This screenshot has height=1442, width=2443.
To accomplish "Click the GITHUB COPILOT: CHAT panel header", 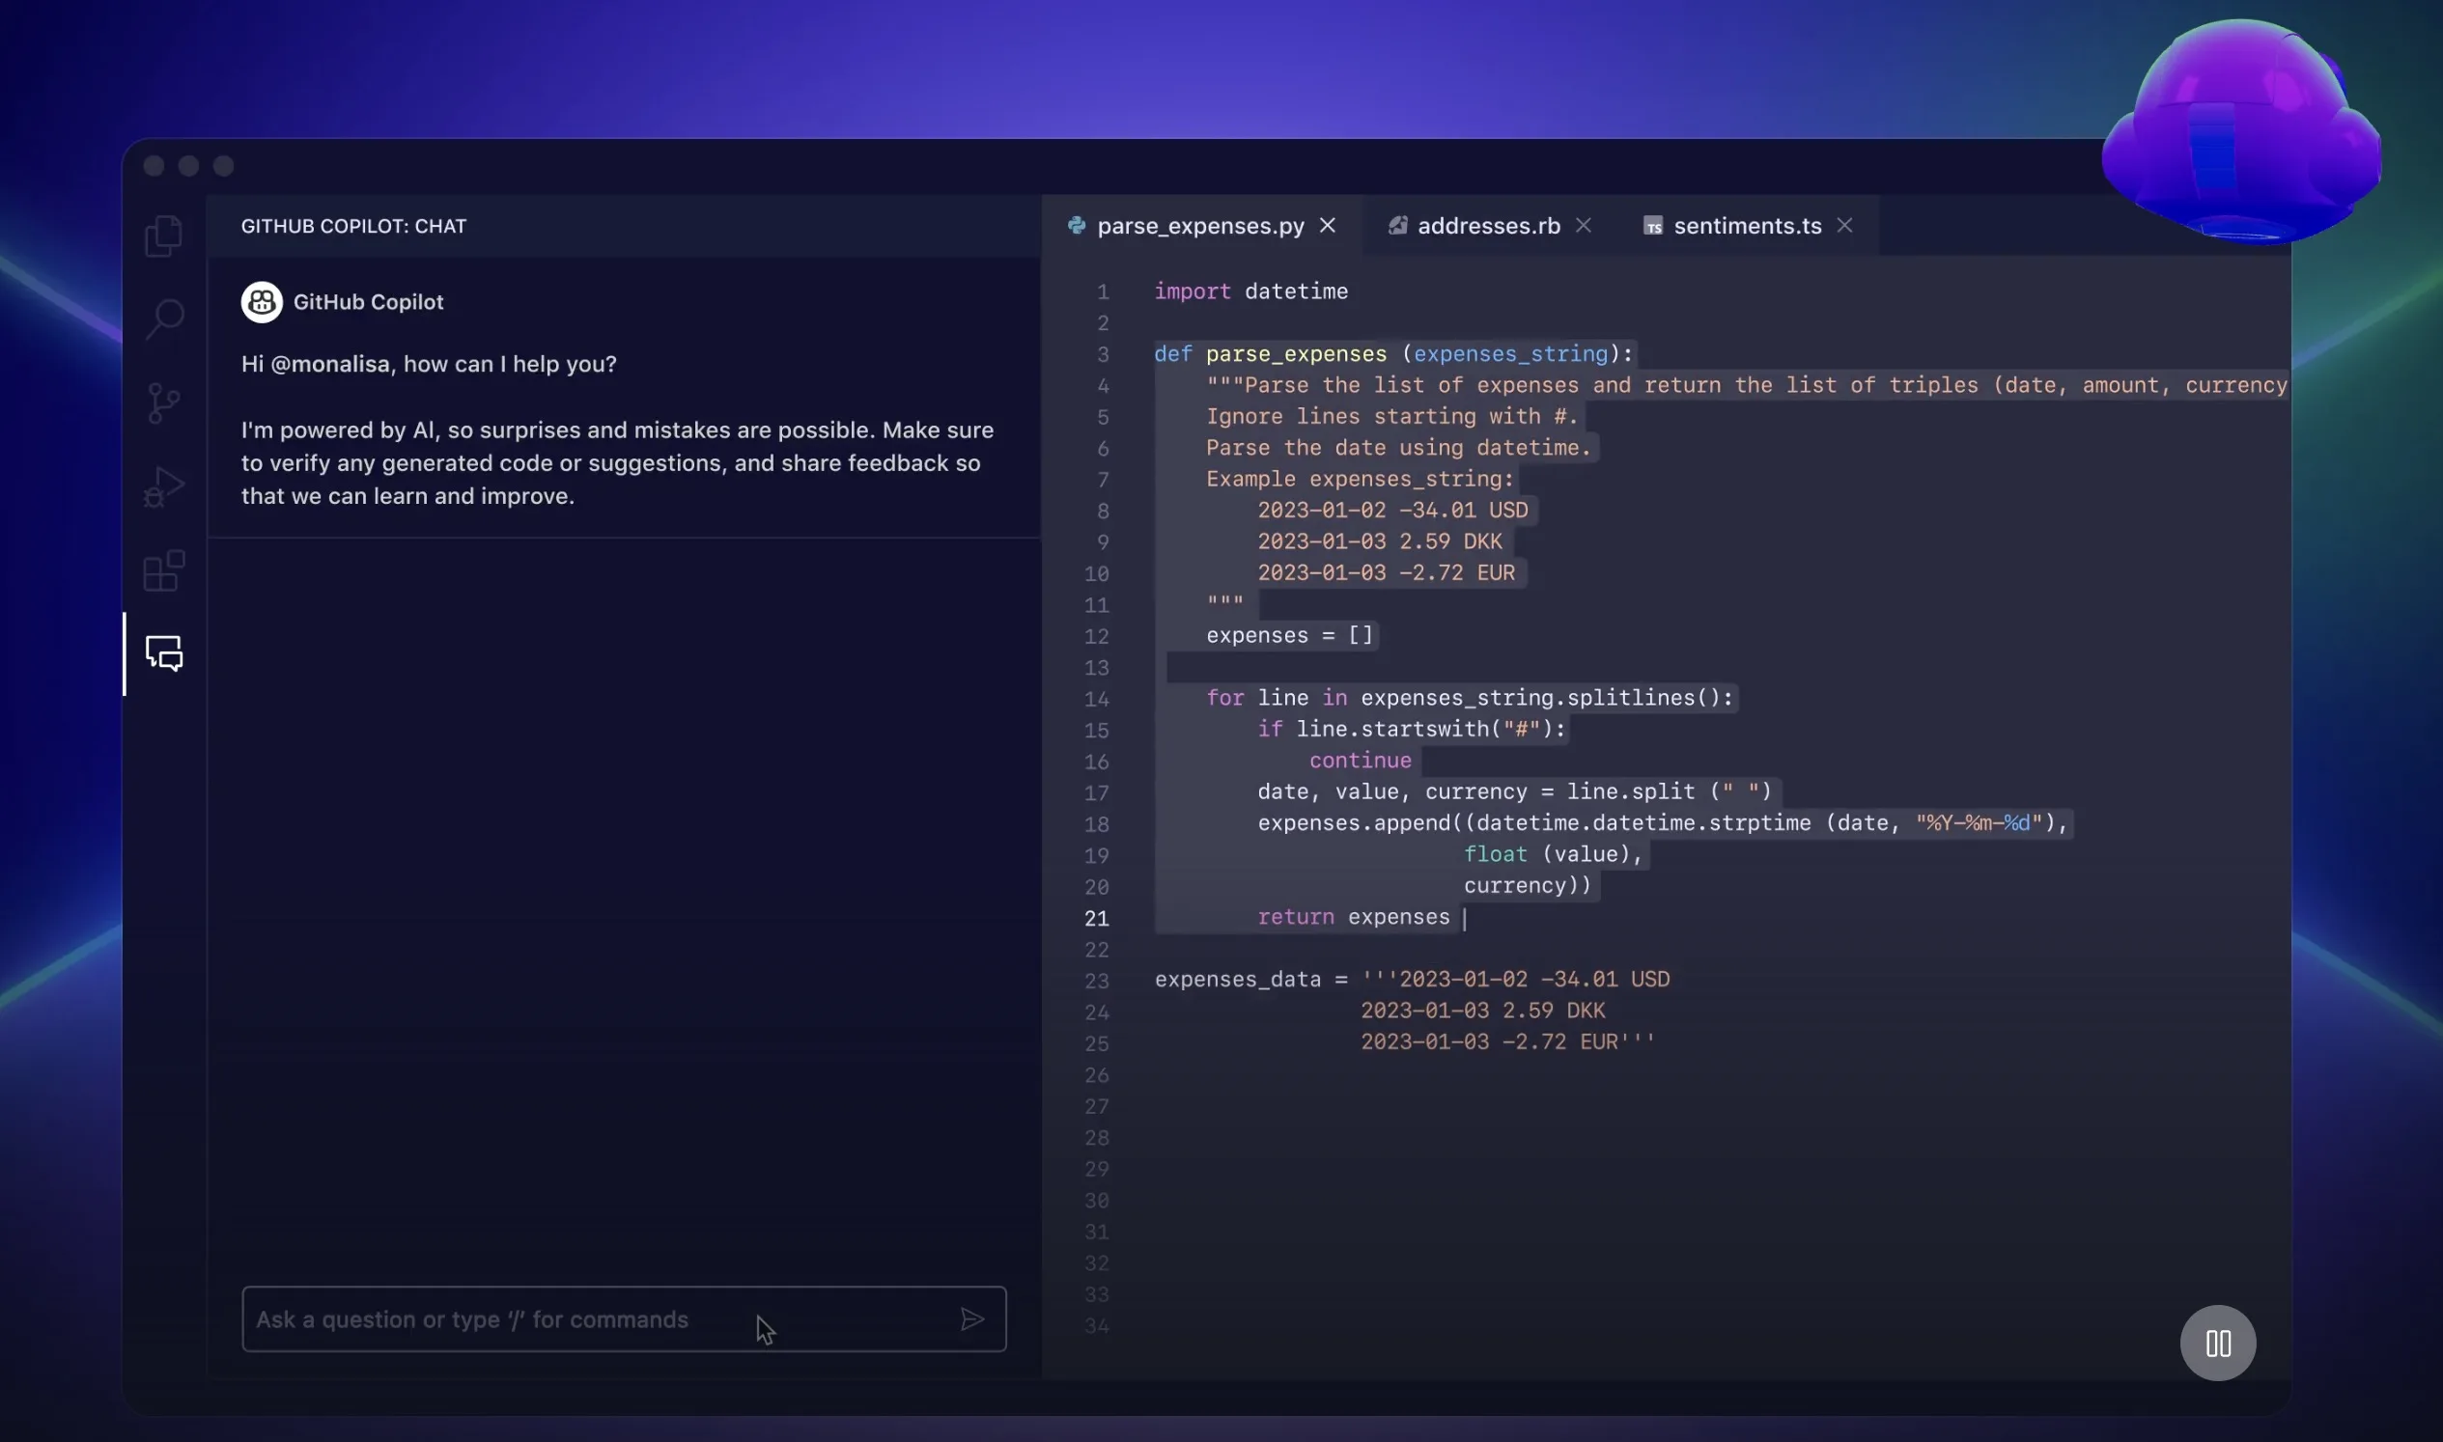I will pos(353,227).
